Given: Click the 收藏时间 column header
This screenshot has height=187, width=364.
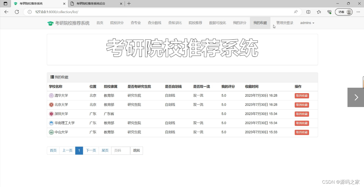Looking at the screenshot, I should 252,87.
